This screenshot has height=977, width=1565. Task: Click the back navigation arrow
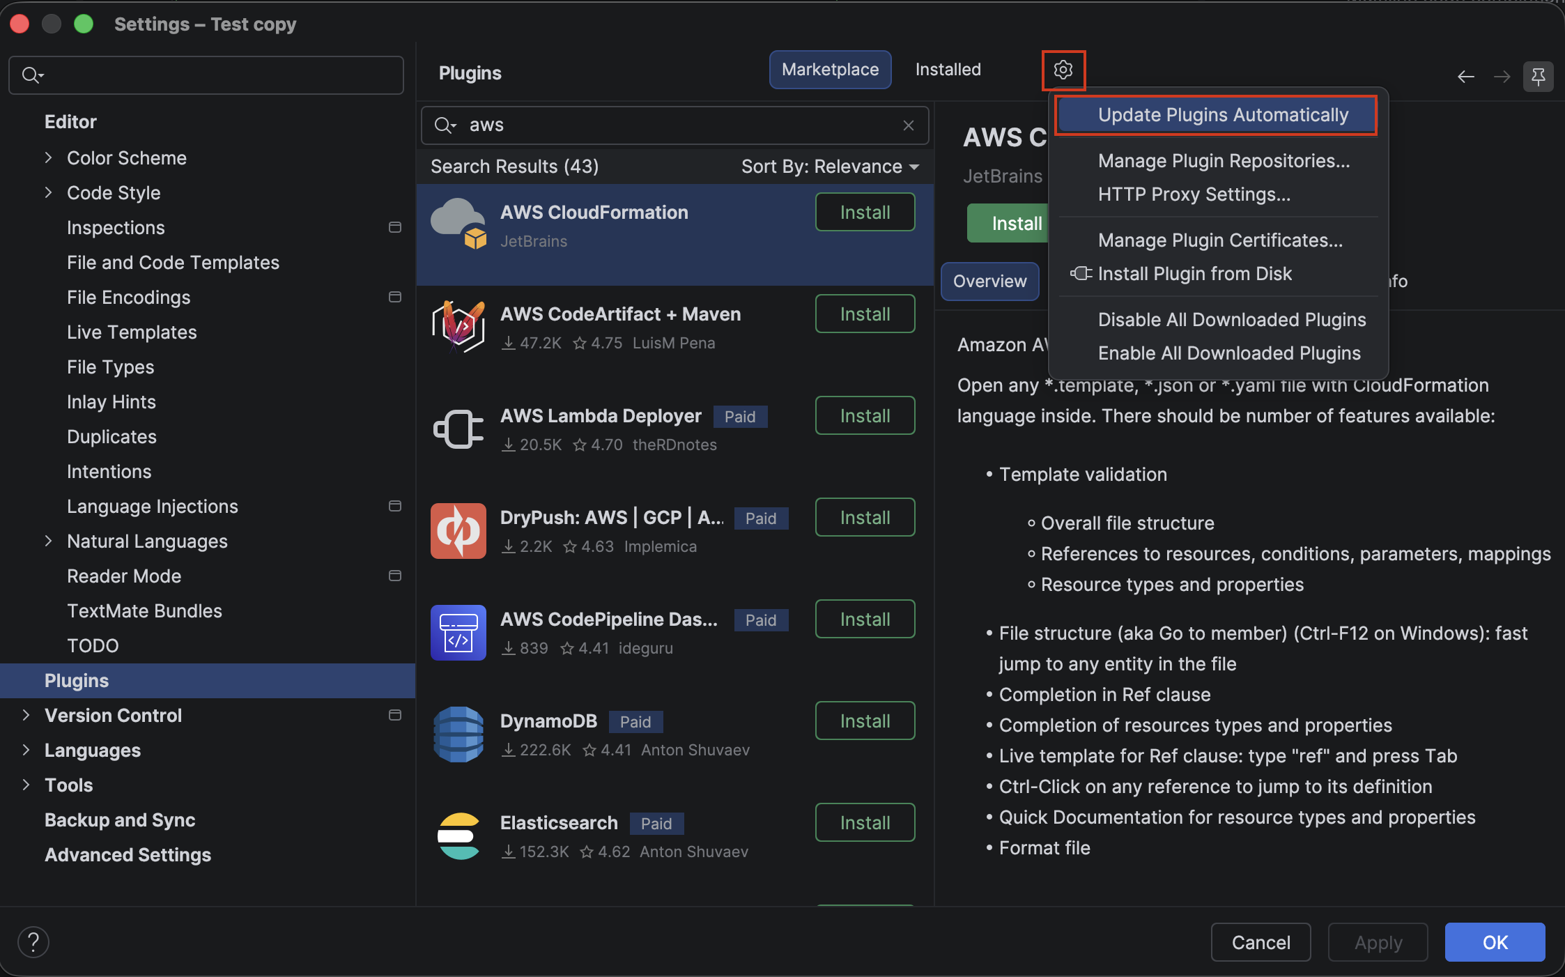pyautogui.click(x=1466, y=77)
